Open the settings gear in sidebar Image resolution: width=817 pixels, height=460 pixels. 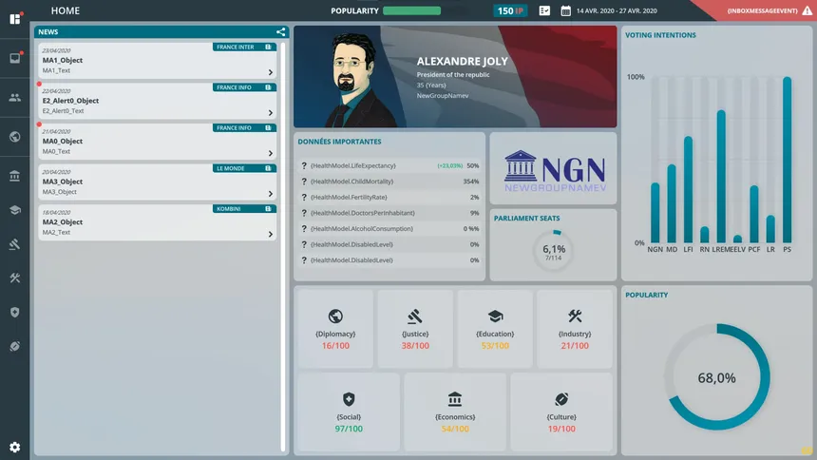coord(15,447)
